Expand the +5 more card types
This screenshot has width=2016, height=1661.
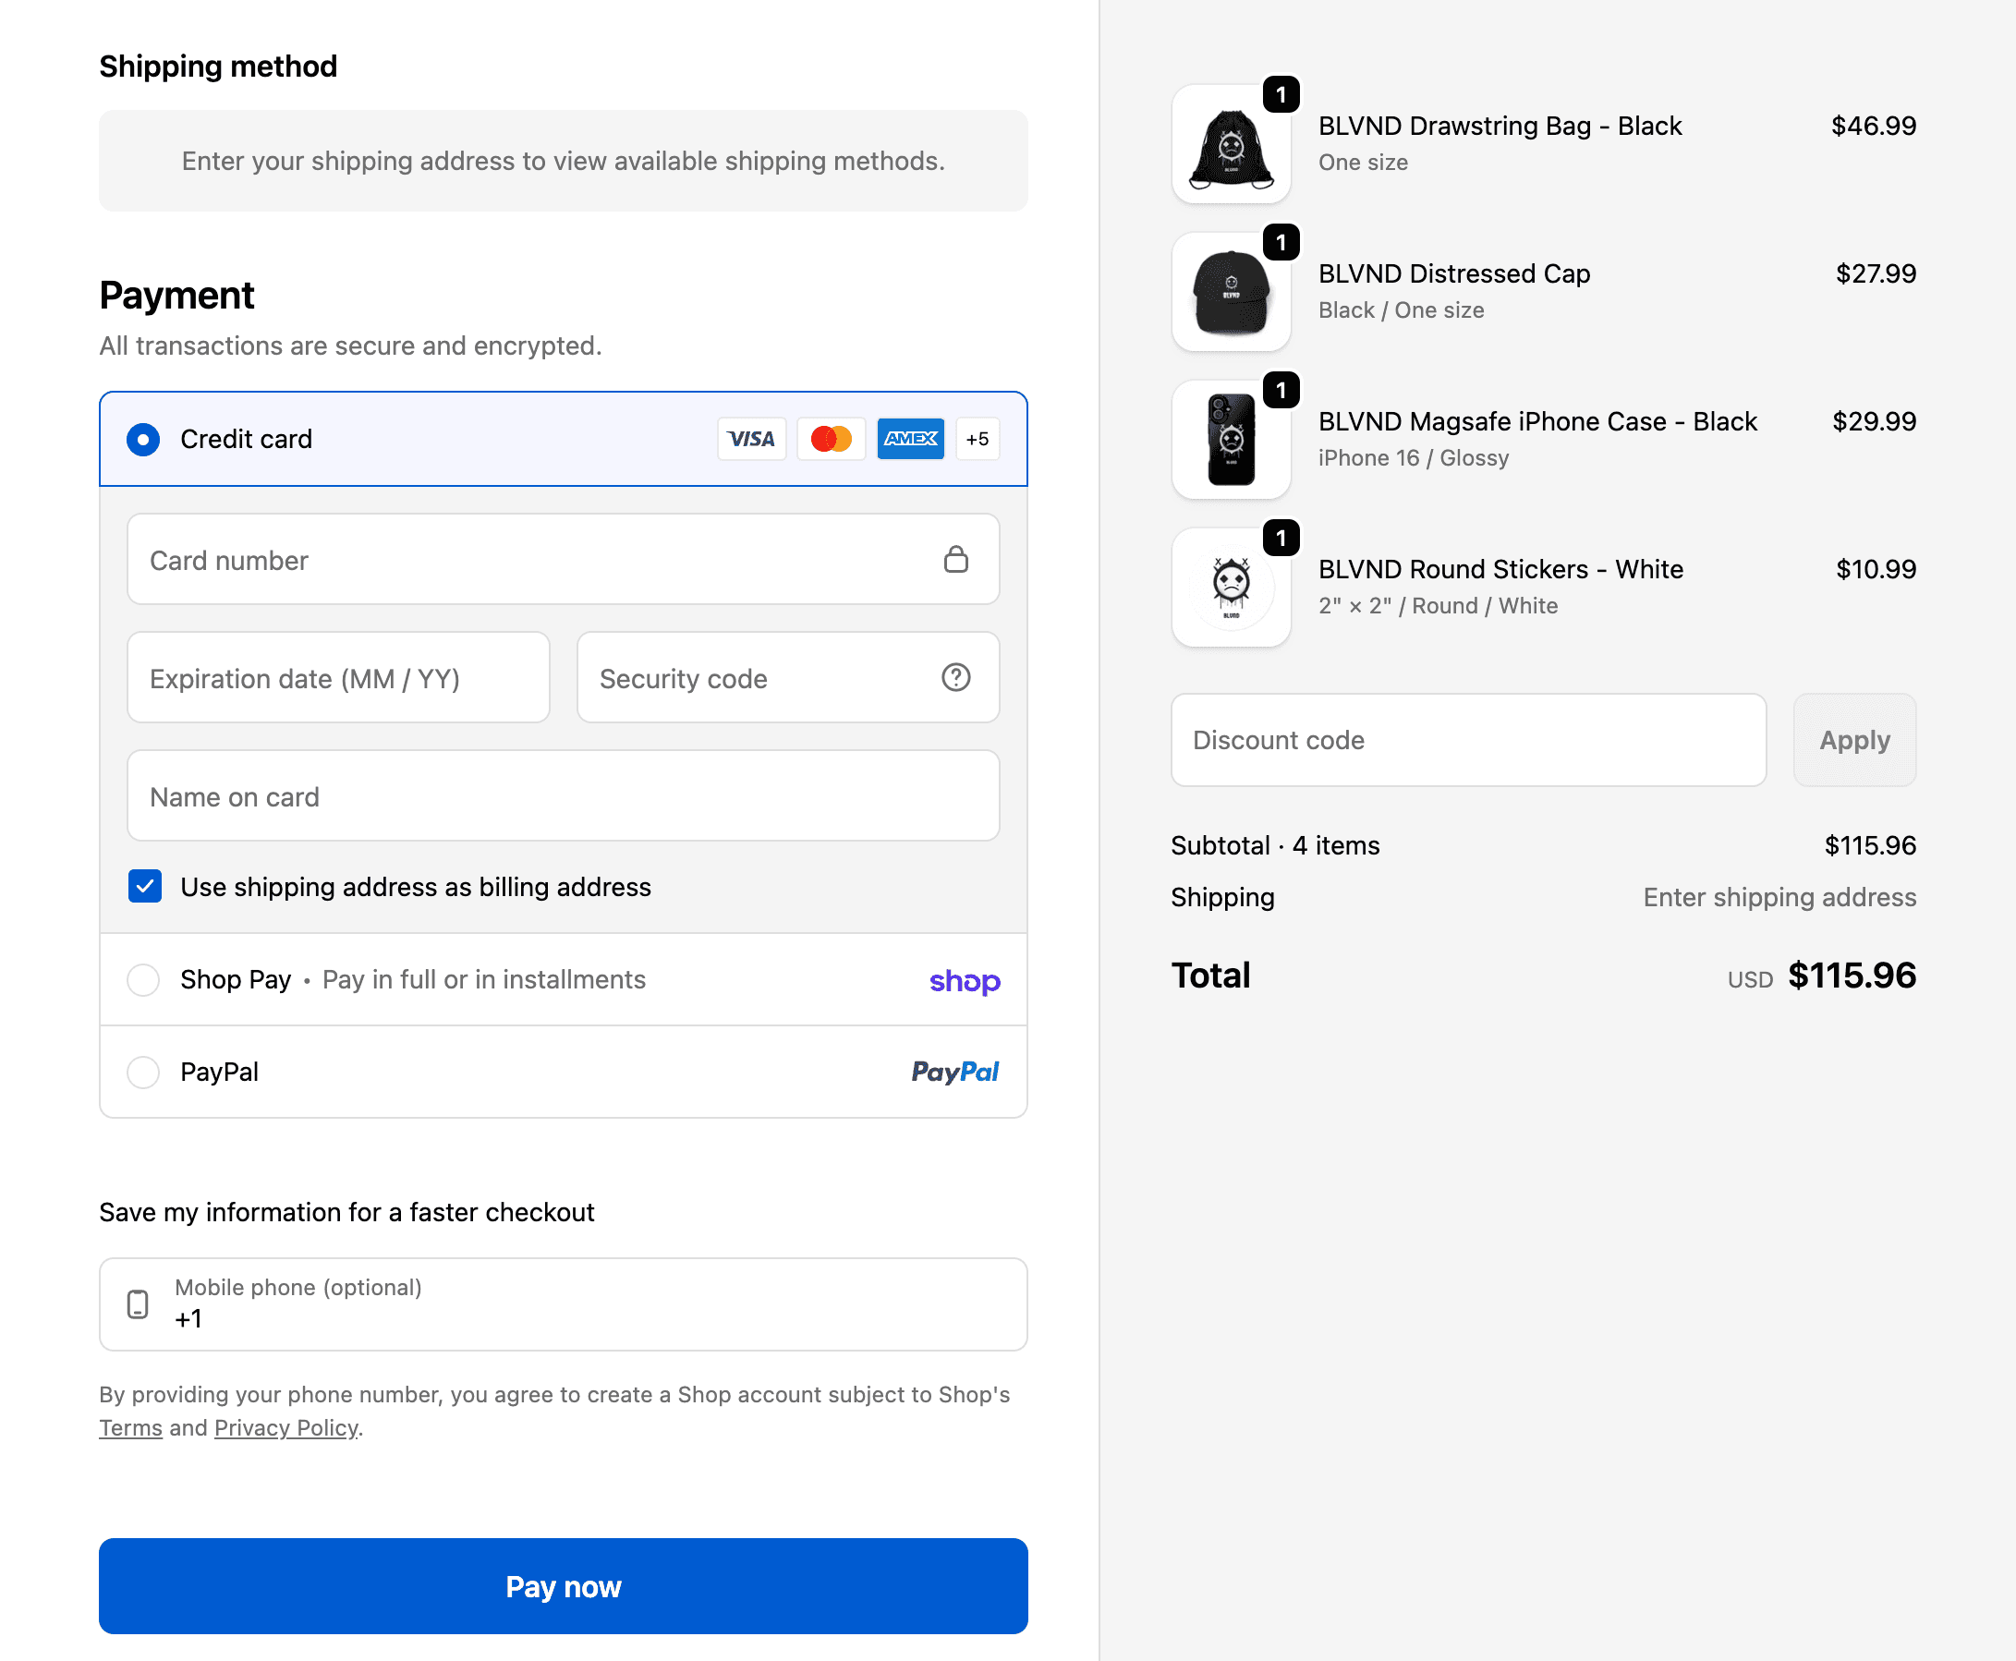tap(977, 439)
